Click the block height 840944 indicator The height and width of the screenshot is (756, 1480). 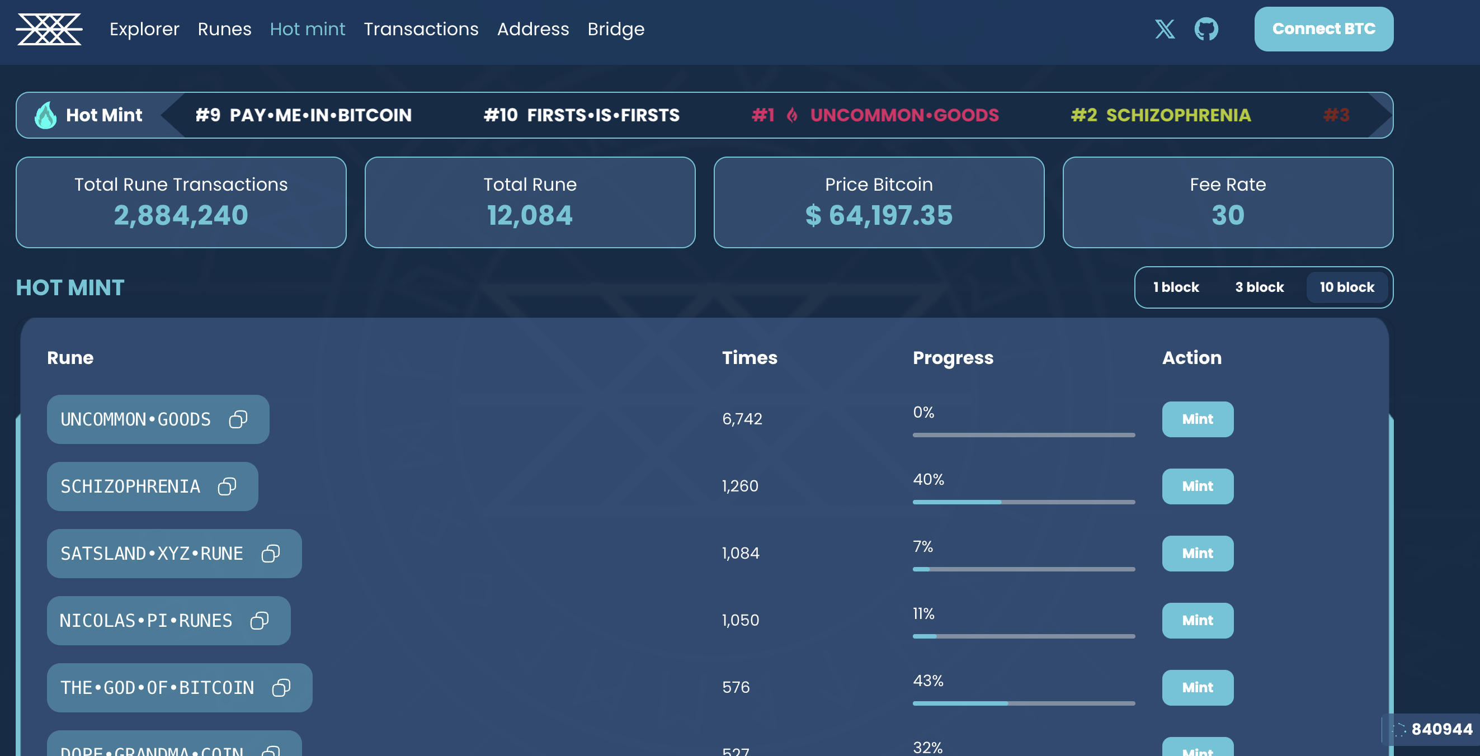pyautogui.click(x=1441, y=729)
